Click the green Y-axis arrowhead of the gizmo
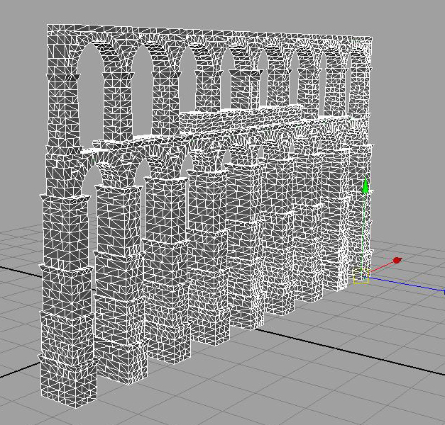The width and height of the screenshot is (445, 425). (365, 186)
